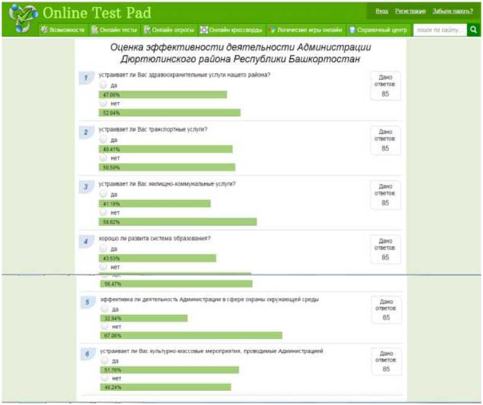Open the Онлайн тесты menu item

115,30
